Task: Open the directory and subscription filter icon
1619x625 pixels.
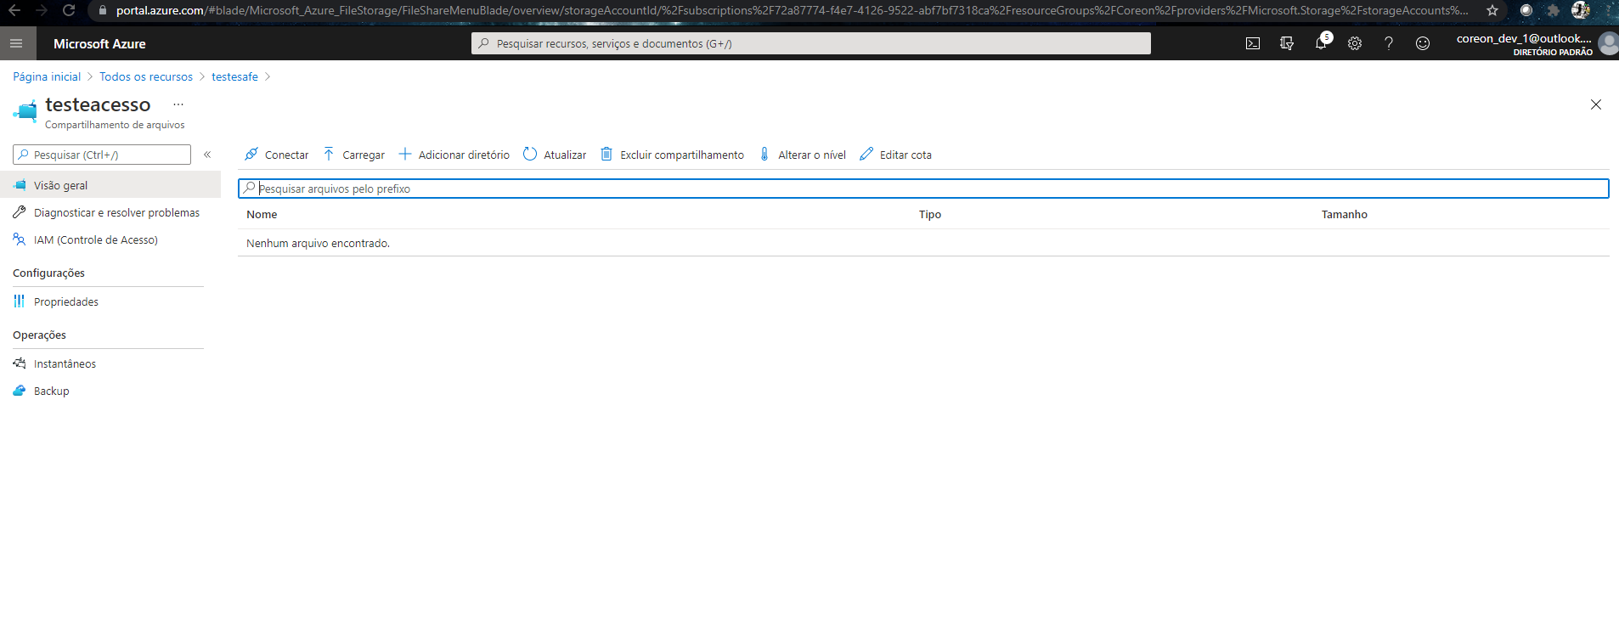Action: click(1287, 43)
